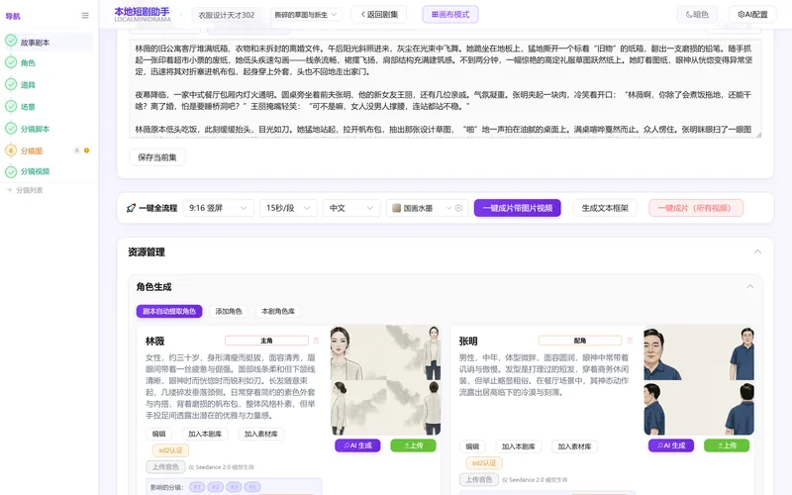This screenshot has width=792, height=495.
Task: Click 一键成片带图片视频 button
Action: tap(517, 208)
